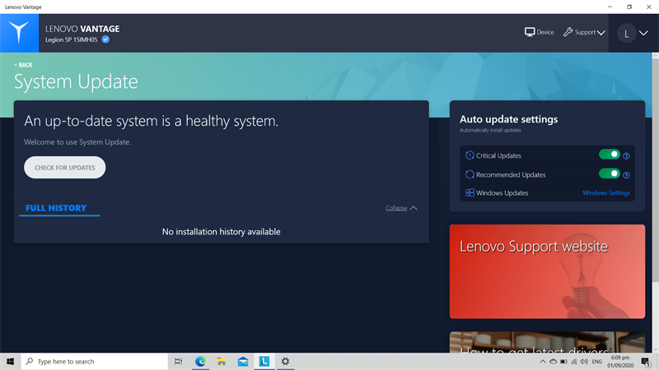The width and height of the screenshot is (659, 370).
Task: Open the Support dropdown menu
Action: click(584, 32)
